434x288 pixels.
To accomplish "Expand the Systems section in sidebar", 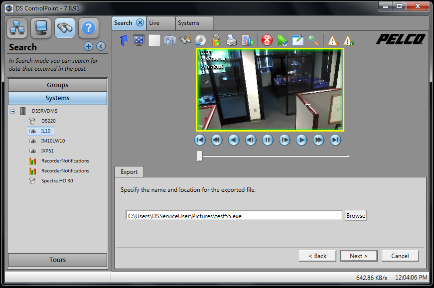I will pos(58,98).
